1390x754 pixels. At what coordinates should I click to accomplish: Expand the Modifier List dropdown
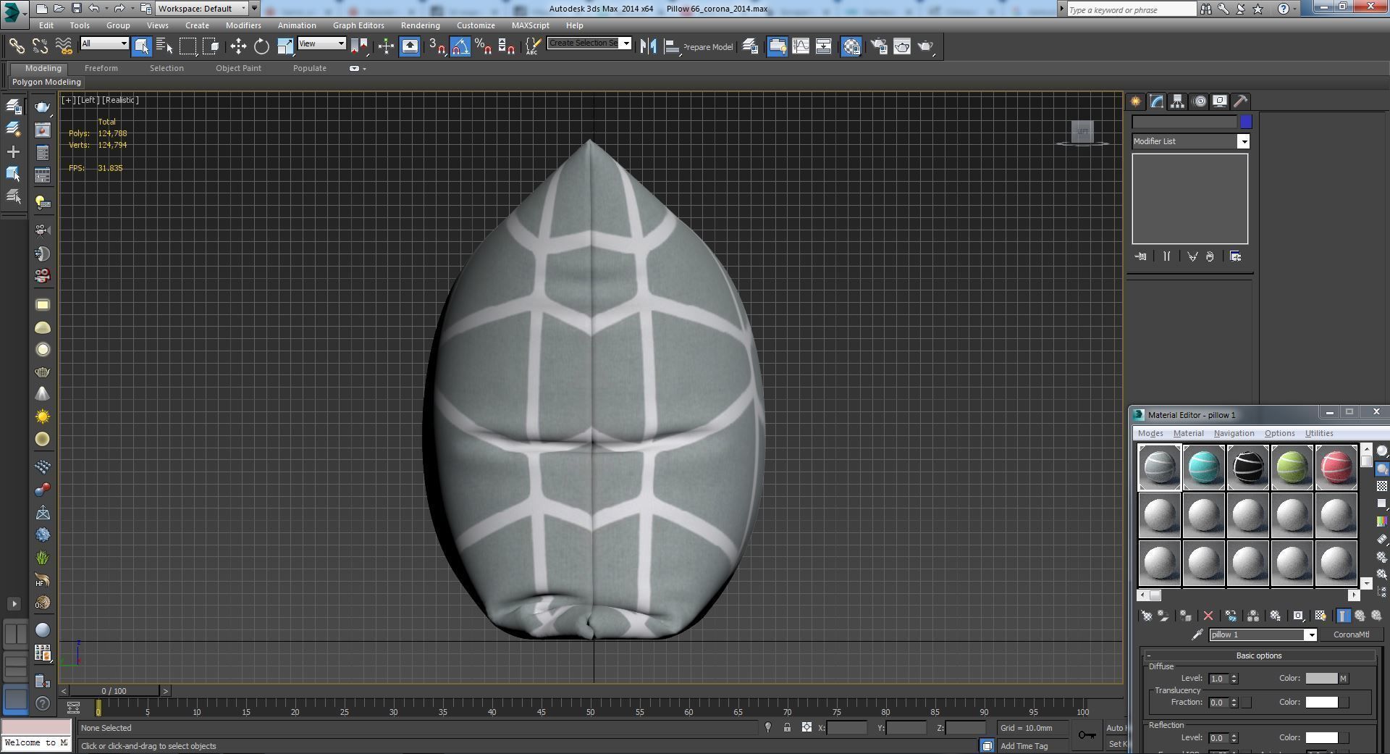coord(1191,141)
